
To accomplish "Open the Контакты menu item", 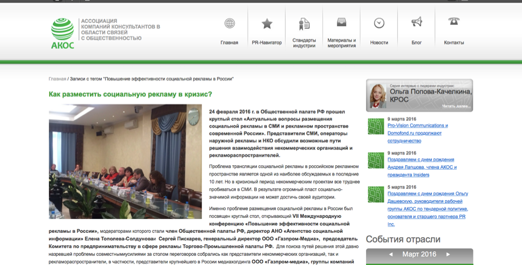I will (x=454, y=43).
